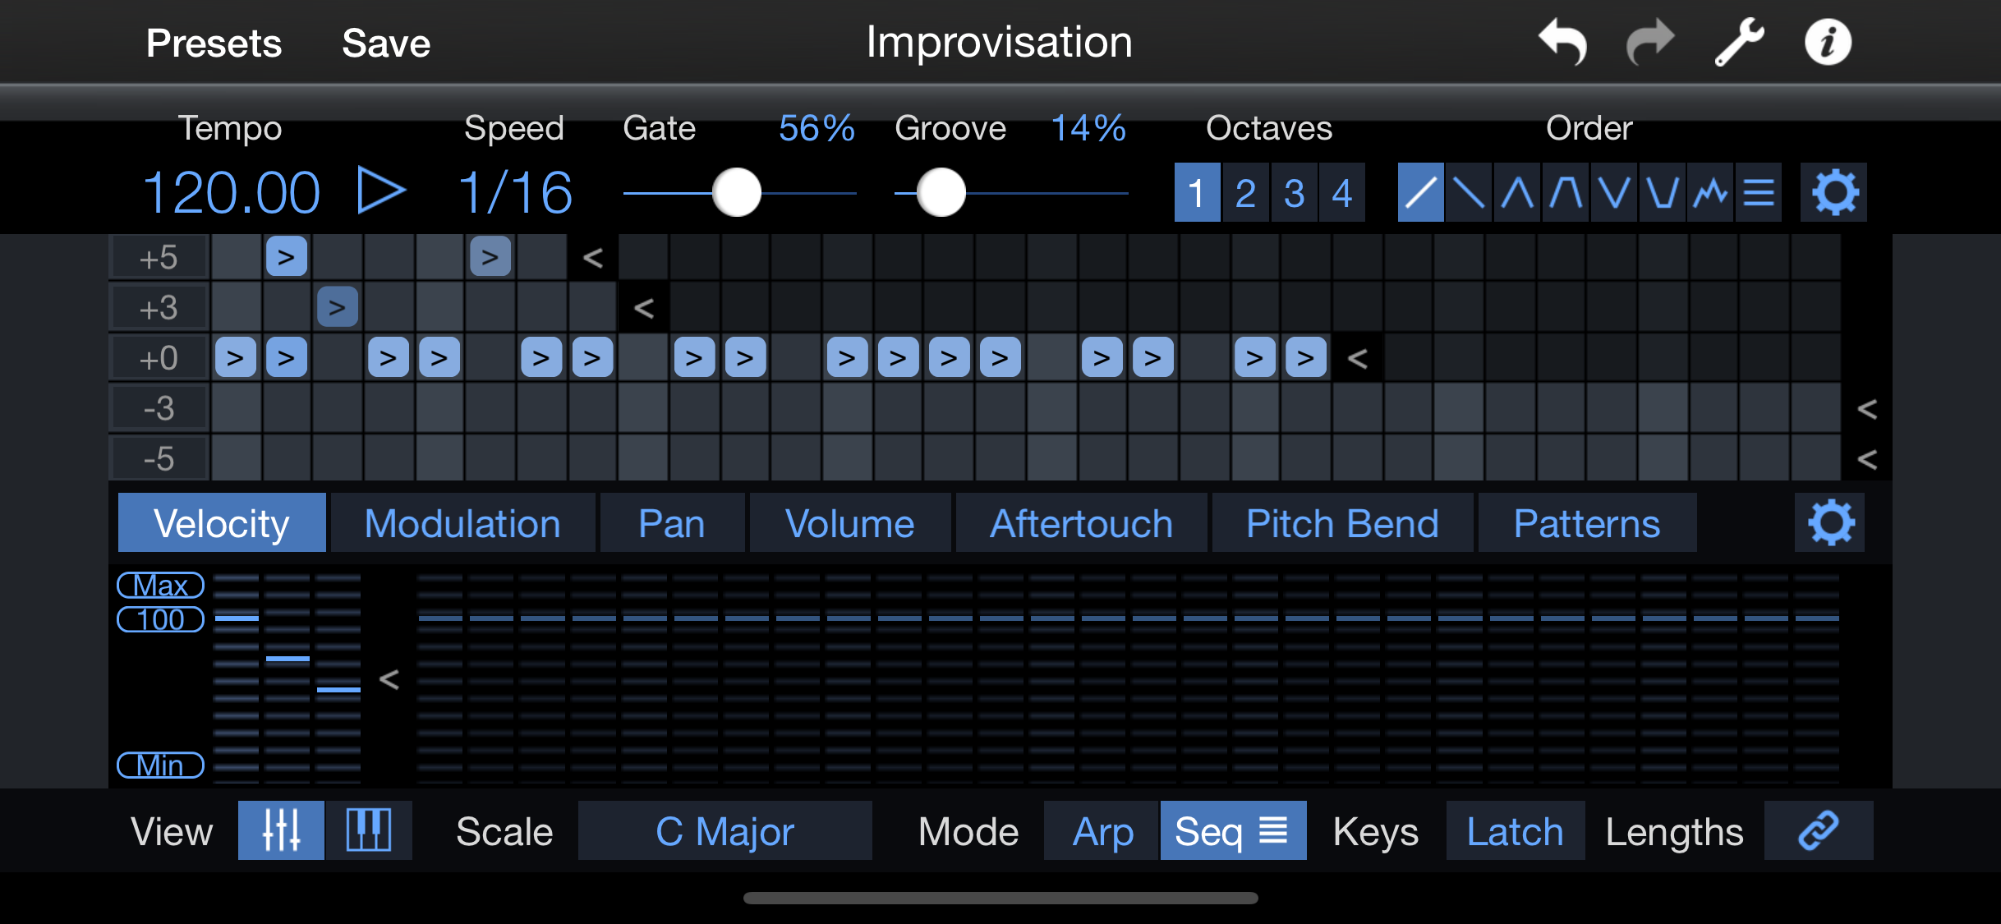Open the Modulation tab
Screen dimensions: 2001x924
[462, 522]
